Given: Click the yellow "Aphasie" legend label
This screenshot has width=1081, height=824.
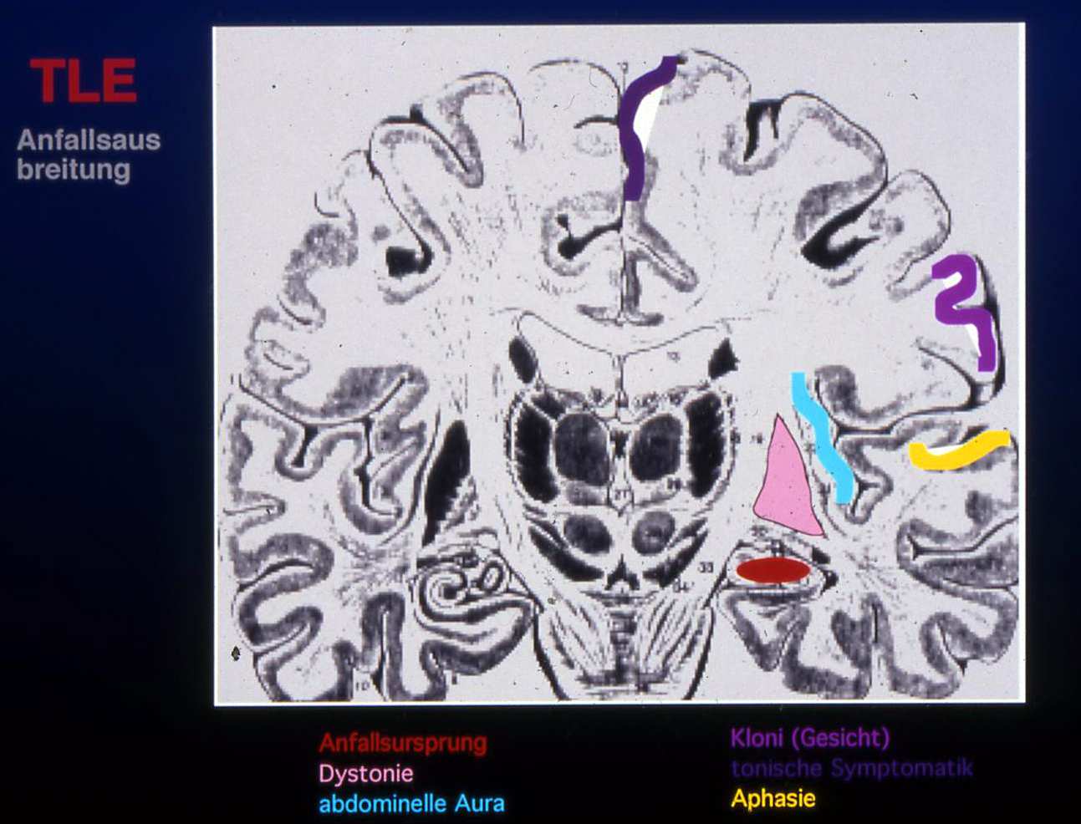Looking at the screenshot, I should coord(773,798).
